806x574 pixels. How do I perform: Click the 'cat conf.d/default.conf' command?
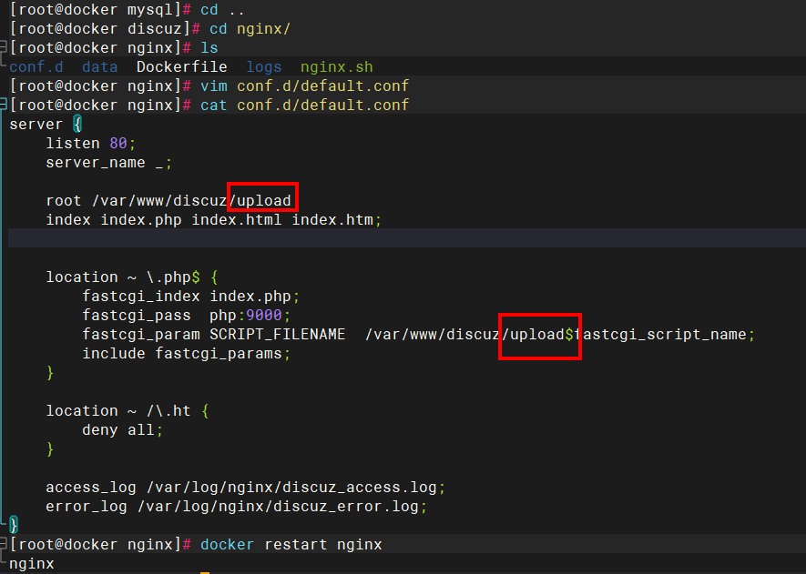(x=305, y=105)
